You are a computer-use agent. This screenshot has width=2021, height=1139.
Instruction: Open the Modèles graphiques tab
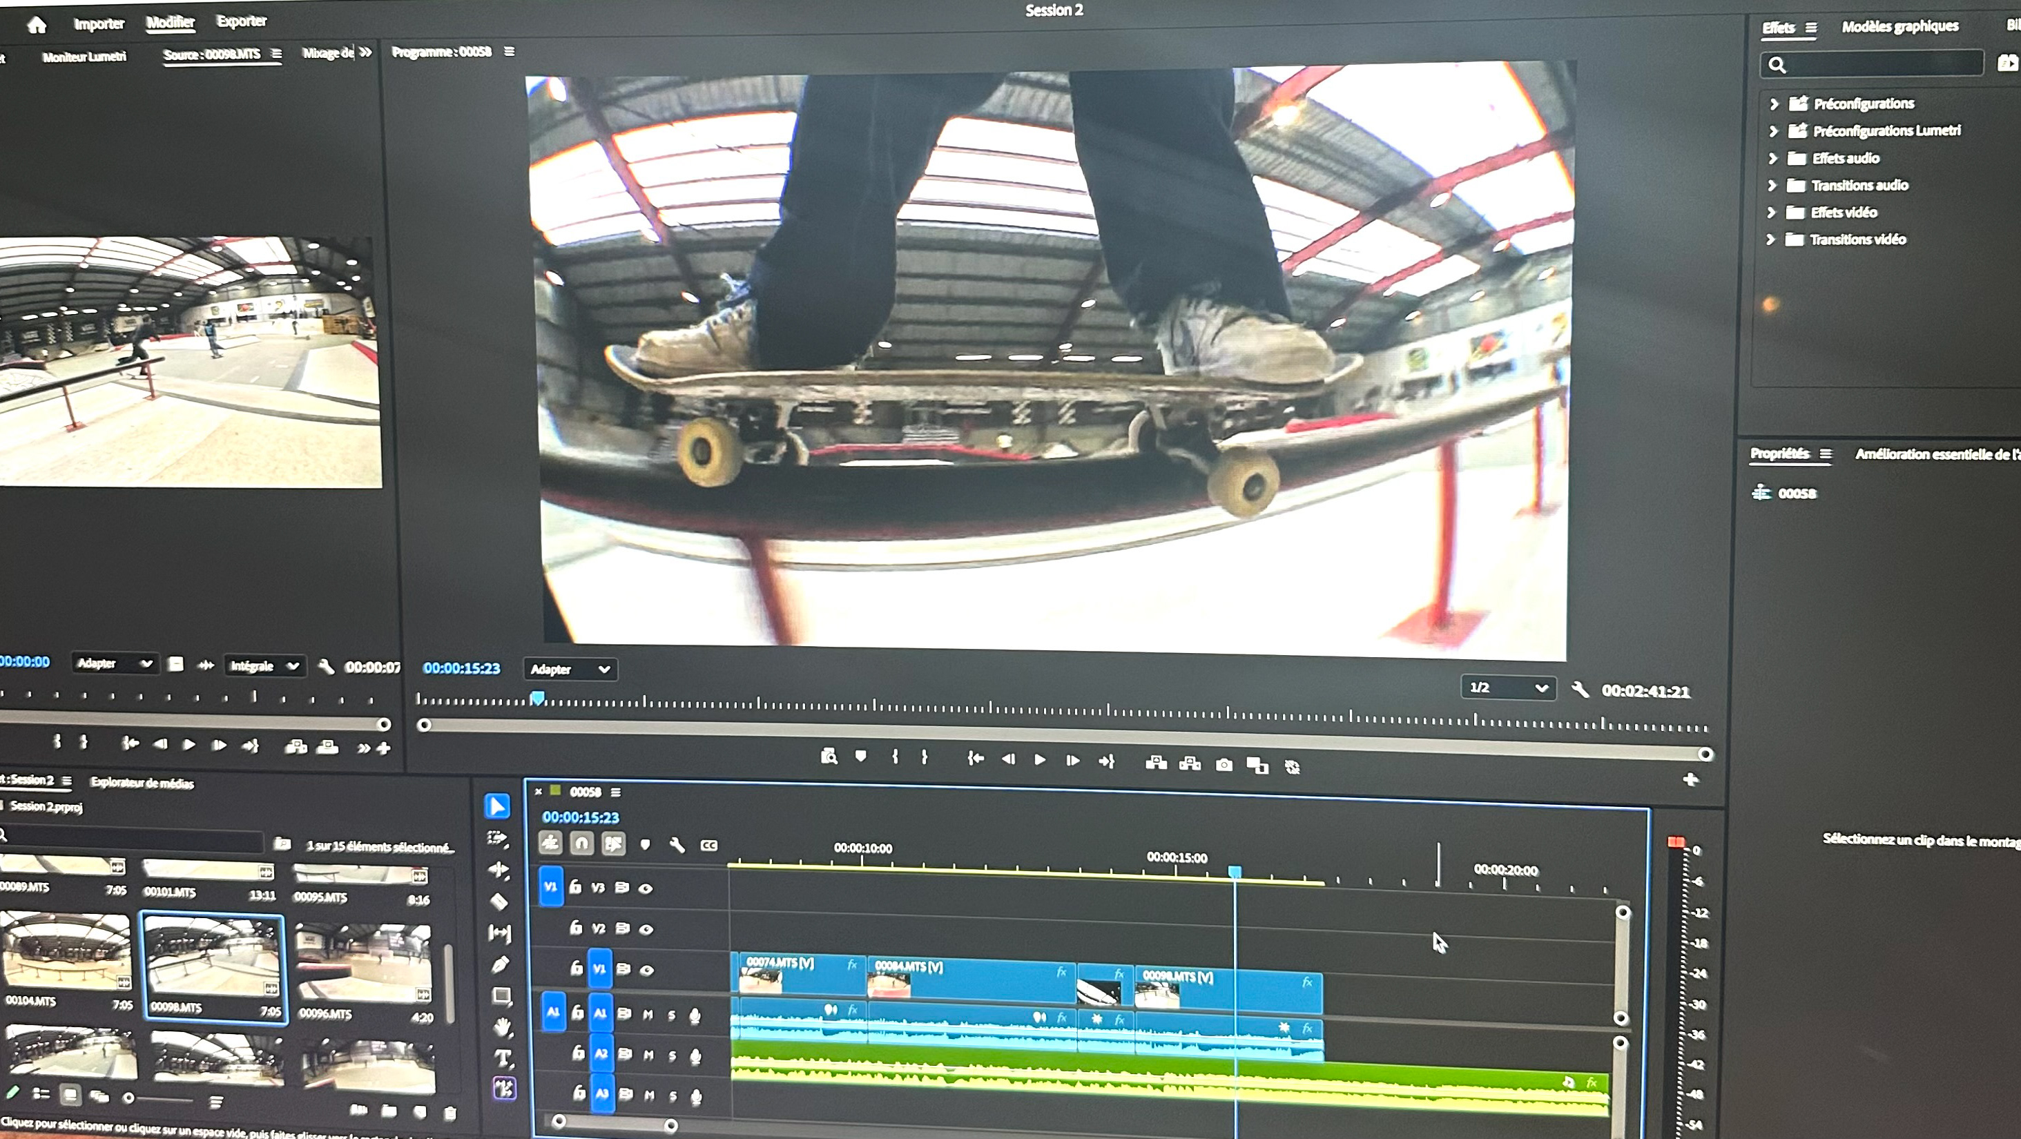click(x=1899, y=27)
